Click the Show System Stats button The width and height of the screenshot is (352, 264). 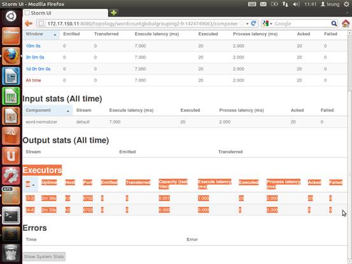pyautogui.click(x=44, y=256)
